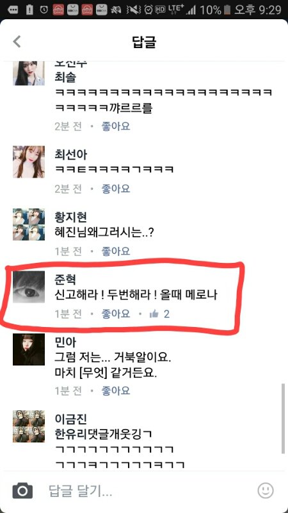Open the emoji smiley picker
This screenshot has height=513, width=288.
click(x=266, y=490)
